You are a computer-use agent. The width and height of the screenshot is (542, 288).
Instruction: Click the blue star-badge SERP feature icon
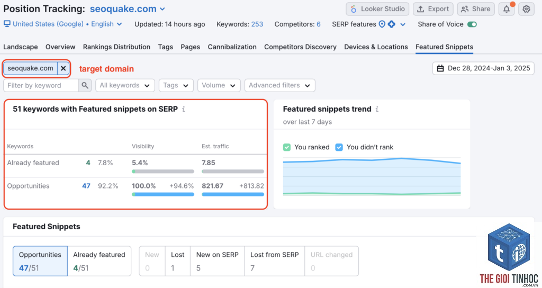tap(391, 24)
